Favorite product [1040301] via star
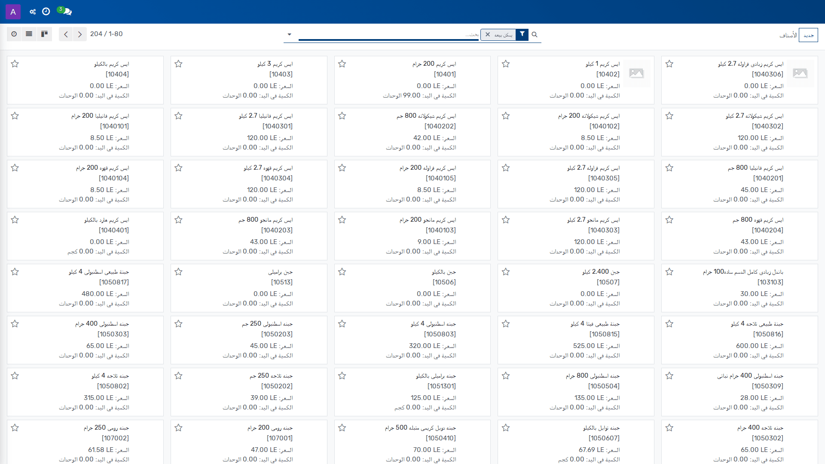The image size is (825, 464). (x=179, y=116)
